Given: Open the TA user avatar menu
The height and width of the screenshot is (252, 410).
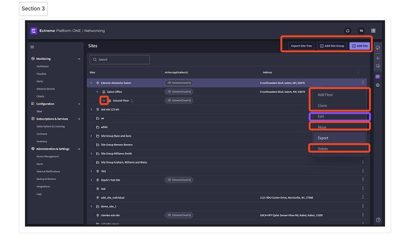Looking at the screenshot, I should click(361, 31).
